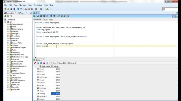Viewport: 181px width, 101px height.
Task: Open a new SQL Worksheet via toolbar icon
Action: click(48, 9)
